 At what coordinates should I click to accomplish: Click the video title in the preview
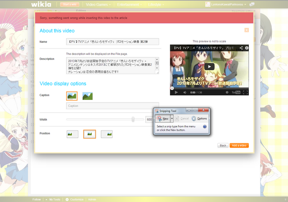[204, 48]
